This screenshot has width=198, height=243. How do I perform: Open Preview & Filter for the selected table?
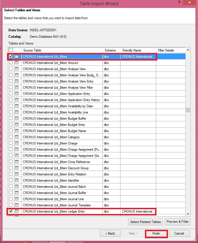pos(177,222)
